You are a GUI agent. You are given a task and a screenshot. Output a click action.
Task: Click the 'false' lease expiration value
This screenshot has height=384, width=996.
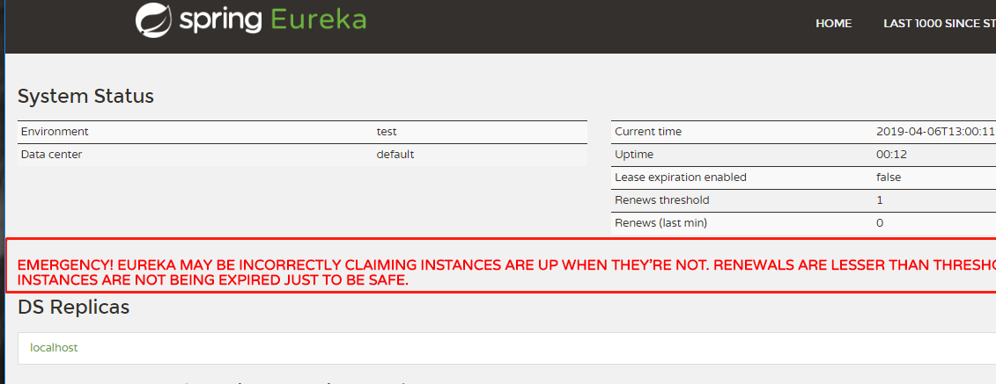click(889, 178)
